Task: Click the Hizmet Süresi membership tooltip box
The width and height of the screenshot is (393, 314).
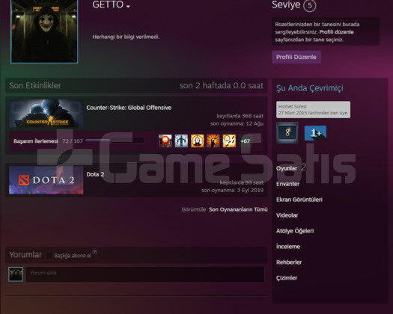Action: point(313,109)
